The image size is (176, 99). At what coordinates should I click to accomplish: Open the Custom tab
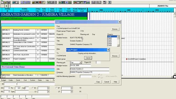click(x=32, y=80)
